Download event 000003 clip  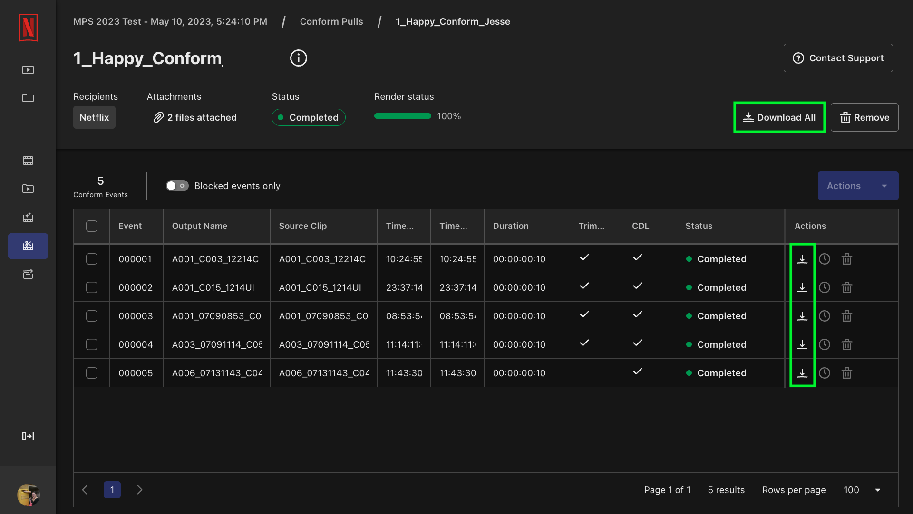[802, 316]
